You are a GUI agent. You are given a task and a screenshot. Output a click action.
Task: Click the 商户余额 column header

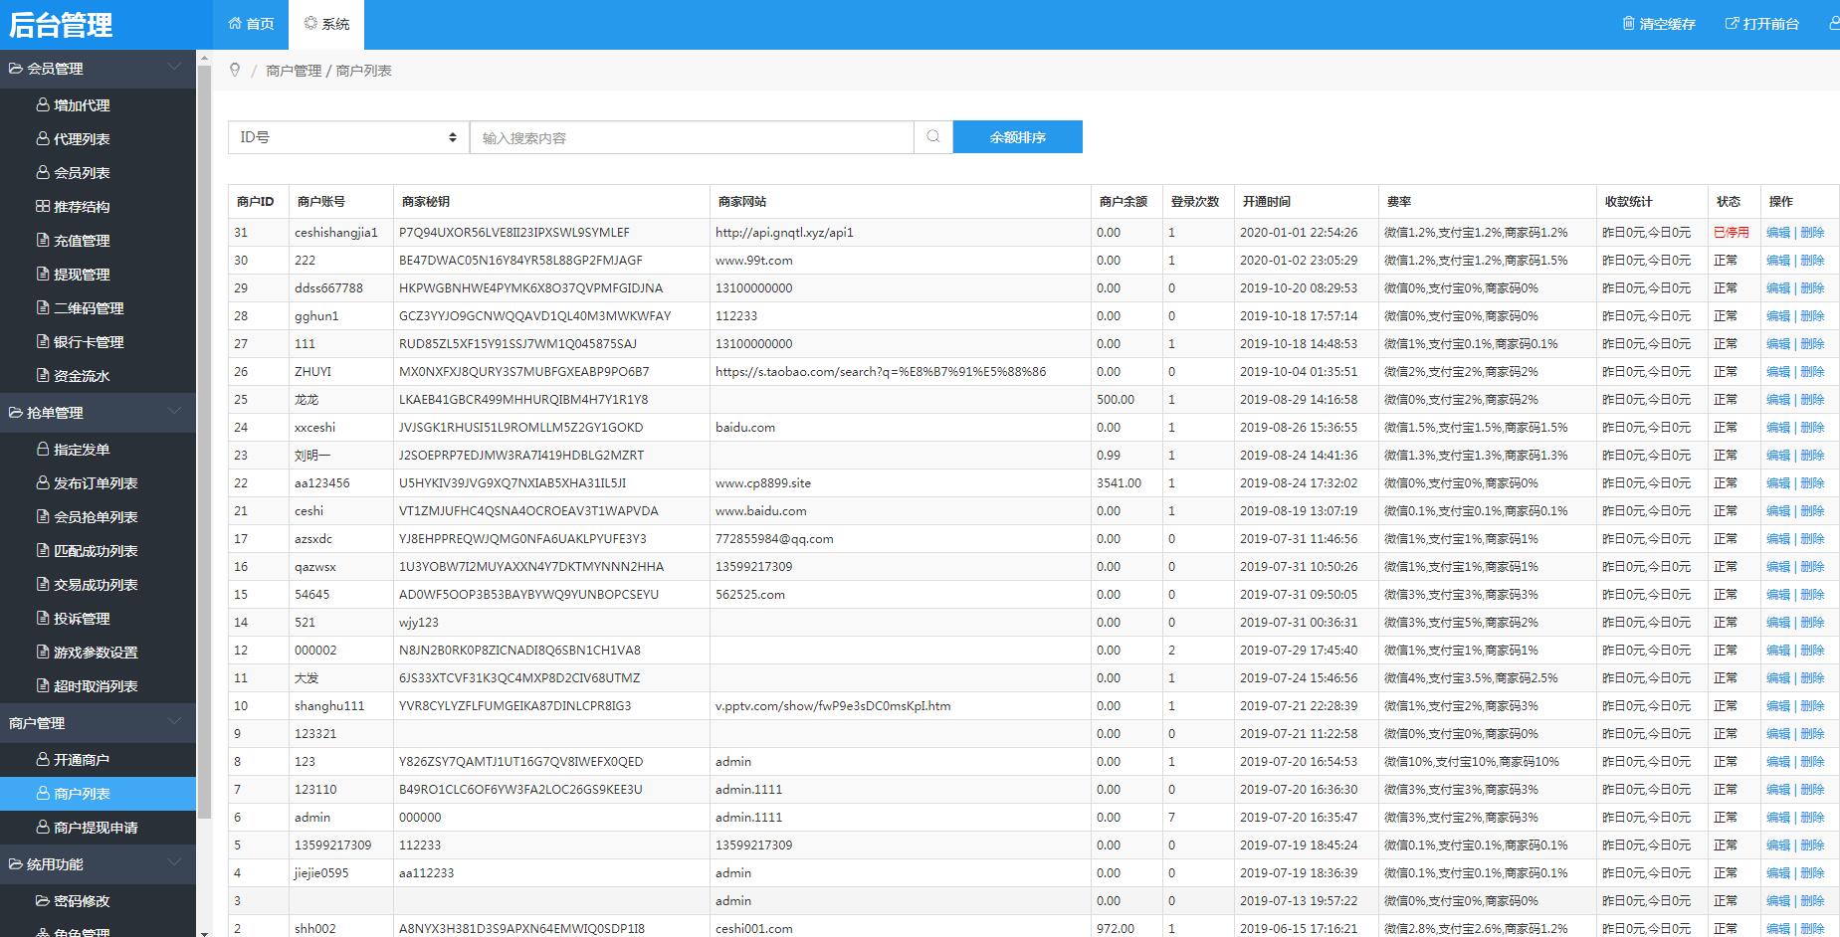1123,201
